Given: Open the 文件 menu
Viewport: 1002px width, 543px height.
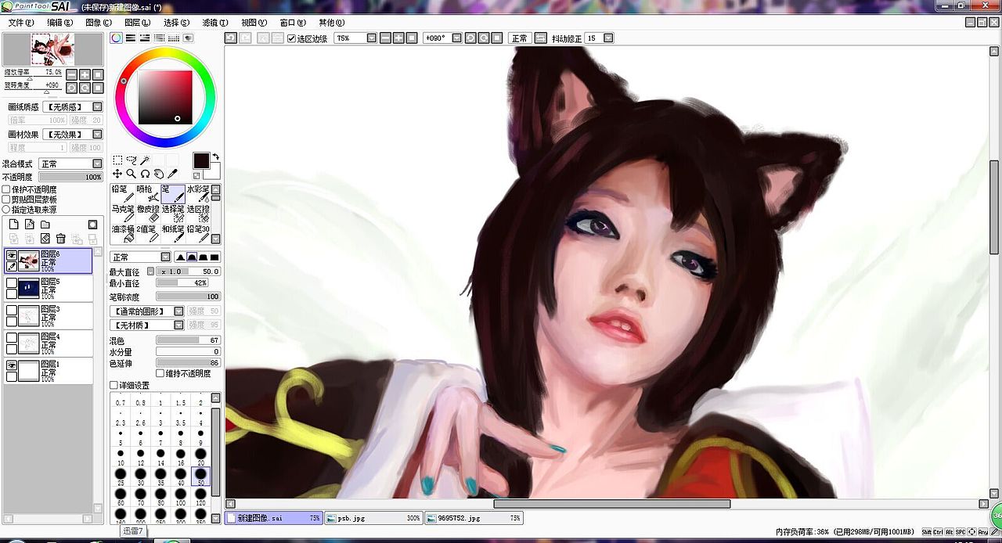Looking at the screenshot, I should [x=22, y=23].
